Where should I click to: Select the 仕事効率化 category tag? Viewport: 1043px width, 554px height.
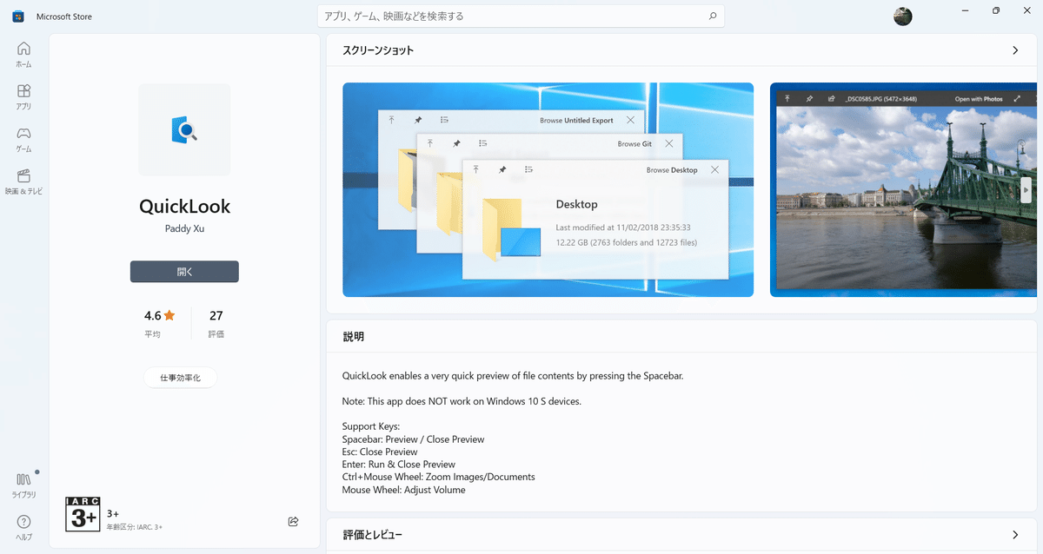click(x=180, y=378)
